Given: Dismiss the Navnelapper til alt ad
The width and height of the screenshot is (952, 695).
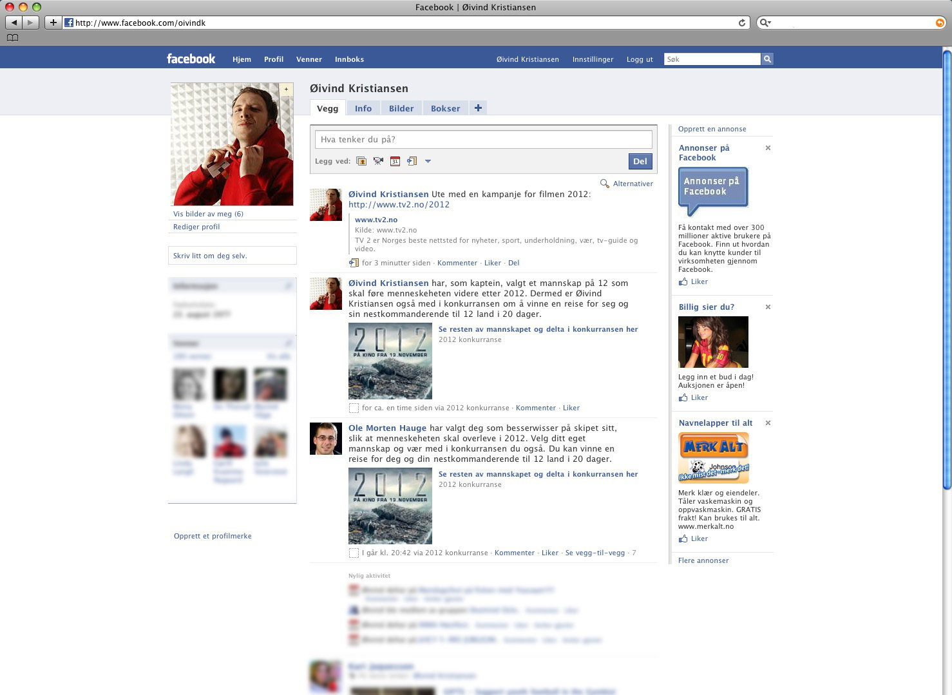Looking at the screenshot, I should (768, 423).
